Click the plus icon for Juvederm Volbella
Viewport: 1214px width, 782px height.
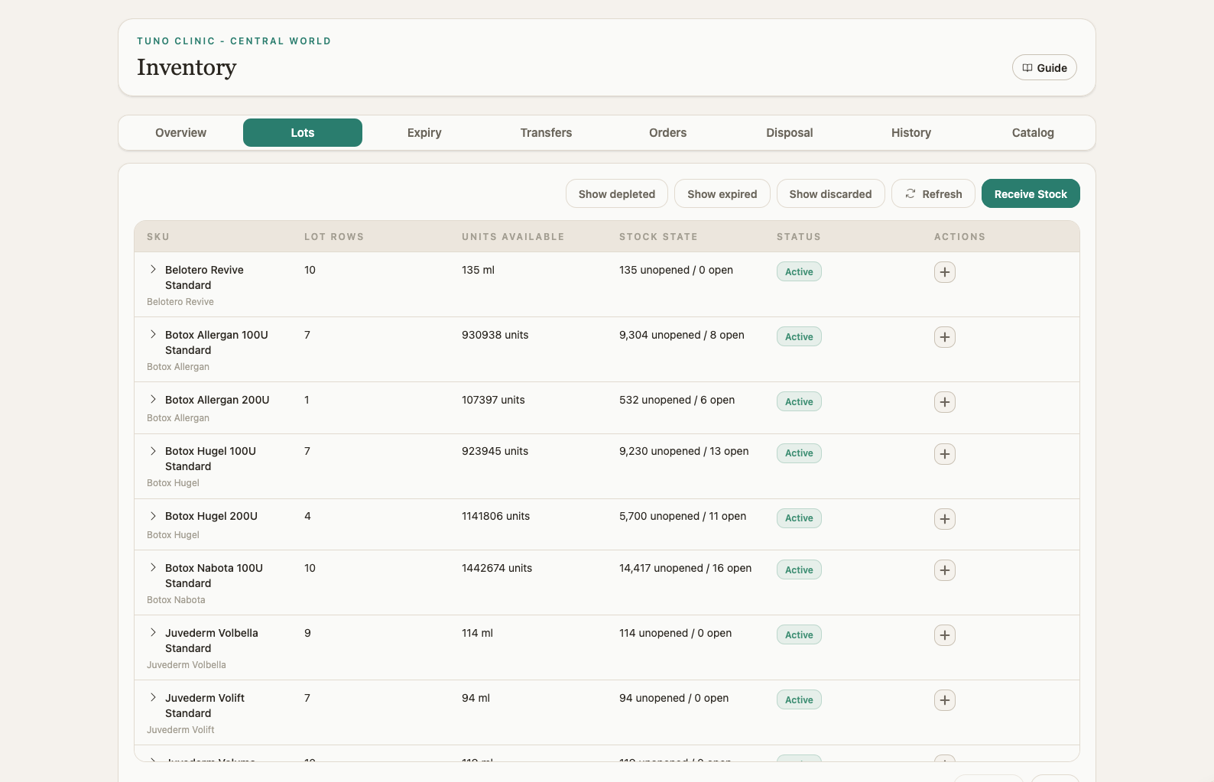pyautogui.click(x=945, y=635)
